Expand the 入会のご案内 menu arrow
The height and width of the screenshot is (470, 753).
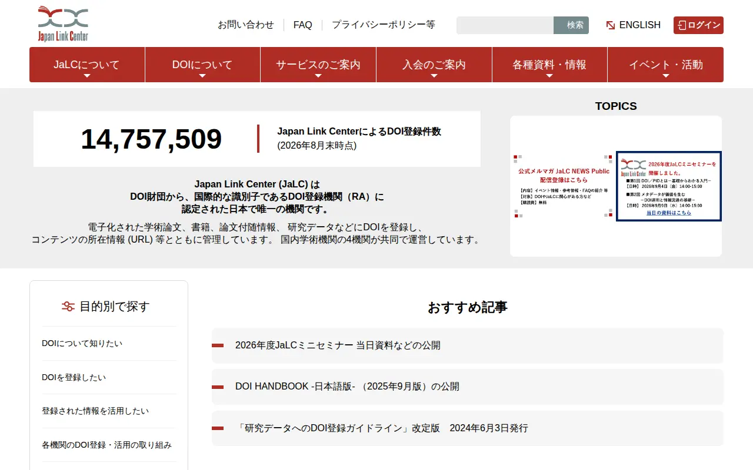point(434,76)
